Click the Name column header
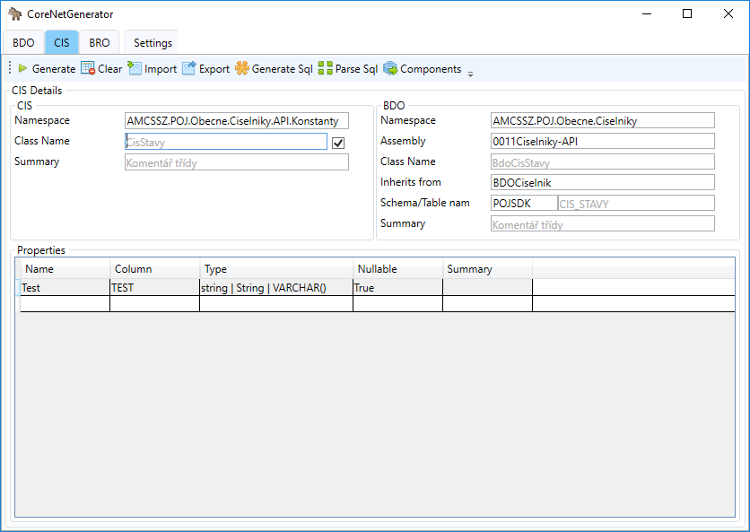Viewport: 750px width, 532px height. 65,269
